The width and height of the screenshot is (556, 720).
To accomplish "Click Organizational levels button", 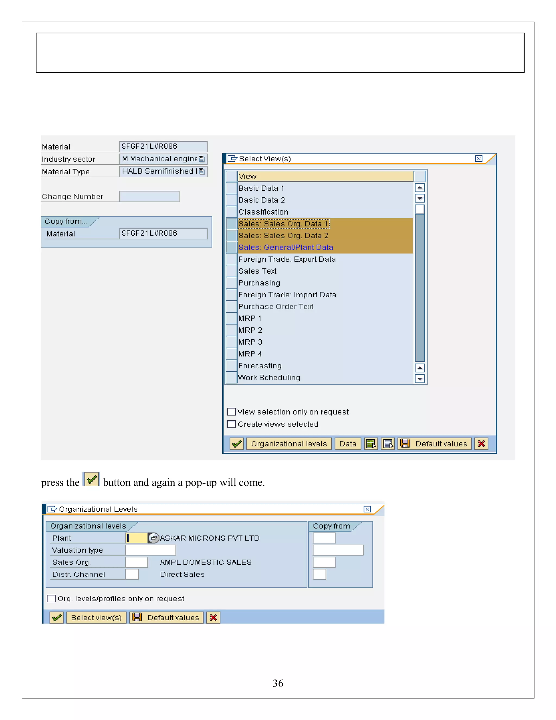I will (x=289, y=444).
